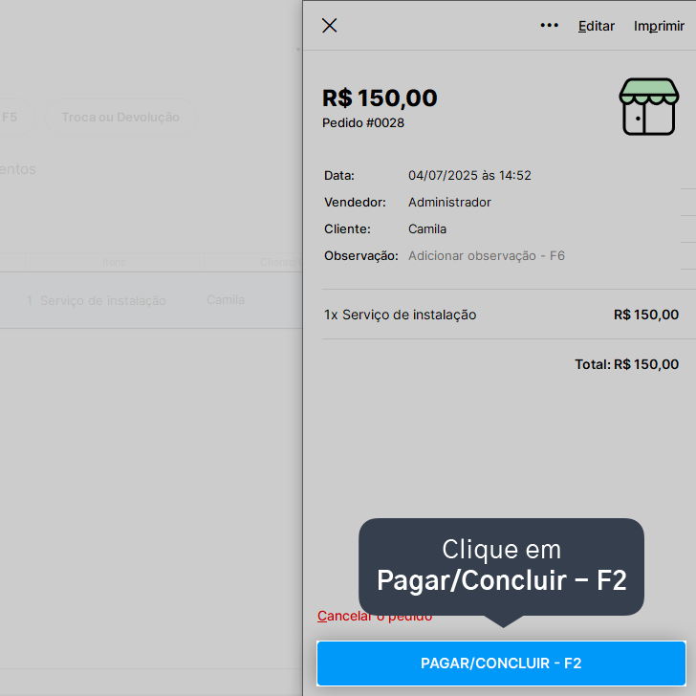Click the Pedido #0028 order number

tap(363, 123)
